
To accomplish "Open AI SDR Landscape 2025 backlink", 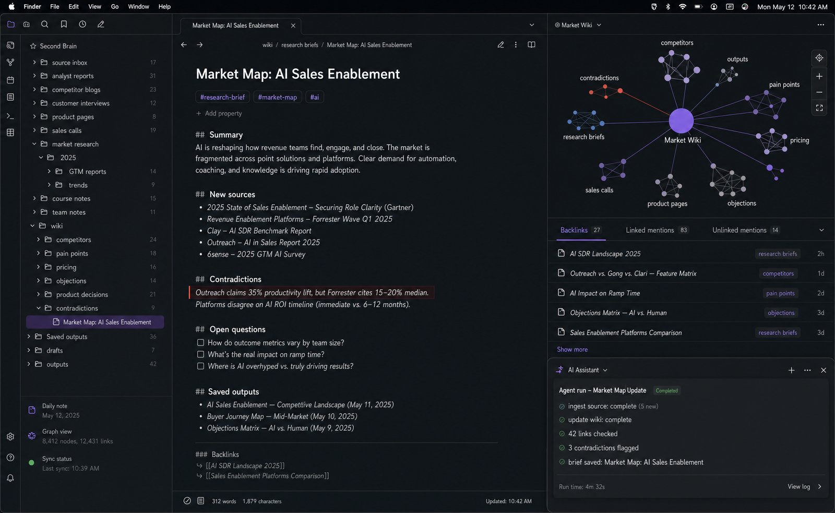I will point(605,254).
